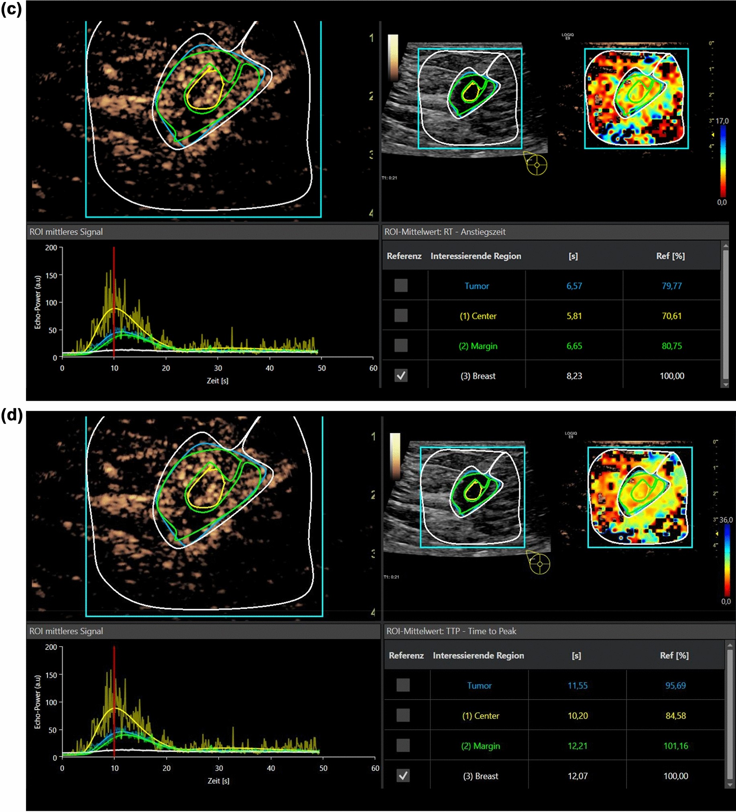Click the scroll-up arrow of the RT table
The width and height of the screenshot is (736, 812).
pos(726,246)
